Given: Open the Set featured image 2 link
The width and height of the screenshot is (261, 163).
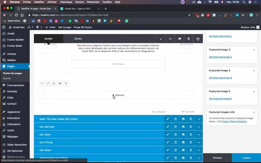Looking at the screenshot, I should pyautogui.click(x=220, y=36).
